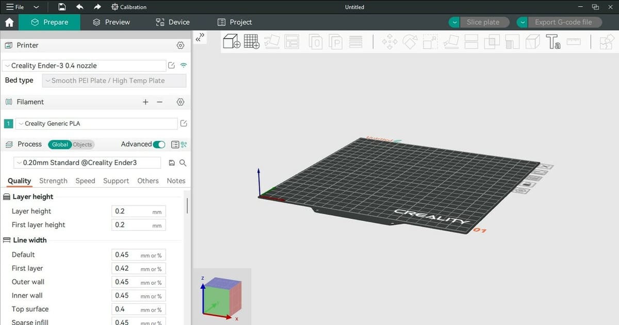Open the Others settings tab
619x325 pixels.
coord(148,181)
